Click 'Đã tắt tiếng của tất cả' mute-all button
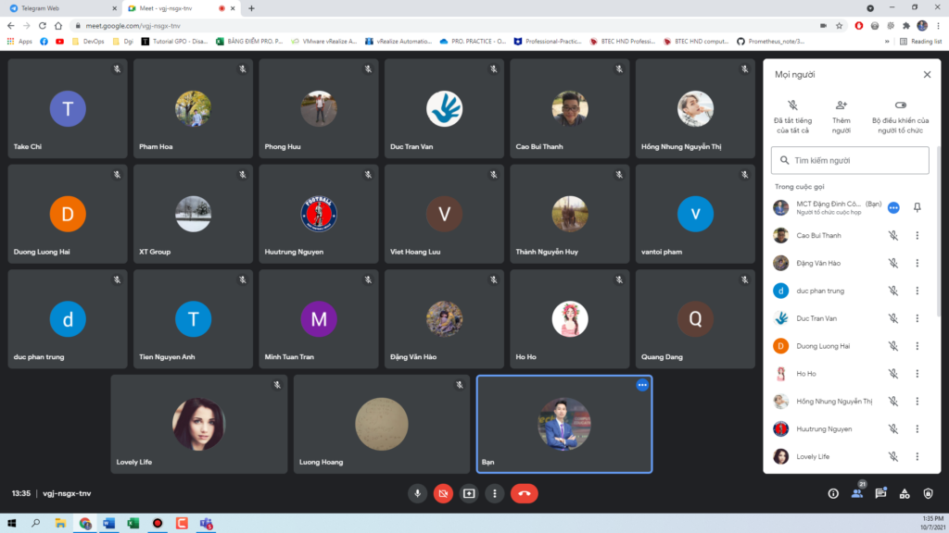The image size is (949, 533). pos(792,117)
